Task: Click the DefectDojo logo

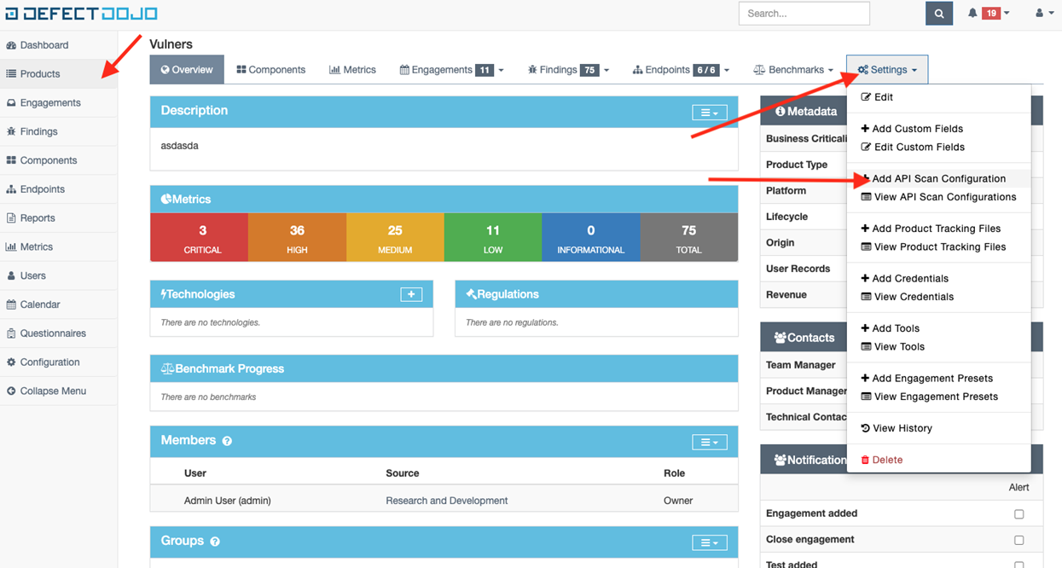Action: coord(81,14)
